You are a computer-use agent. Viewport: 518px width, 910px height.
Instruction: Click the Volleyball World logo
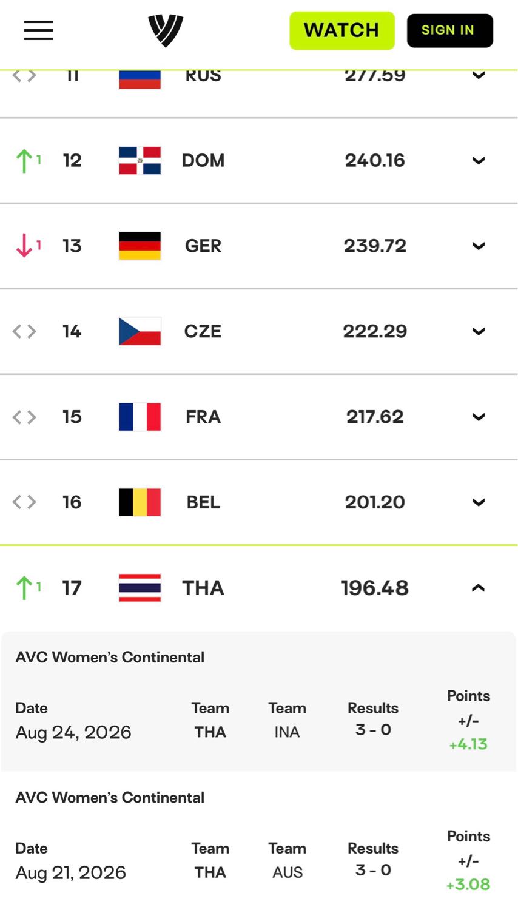point(166,31)
